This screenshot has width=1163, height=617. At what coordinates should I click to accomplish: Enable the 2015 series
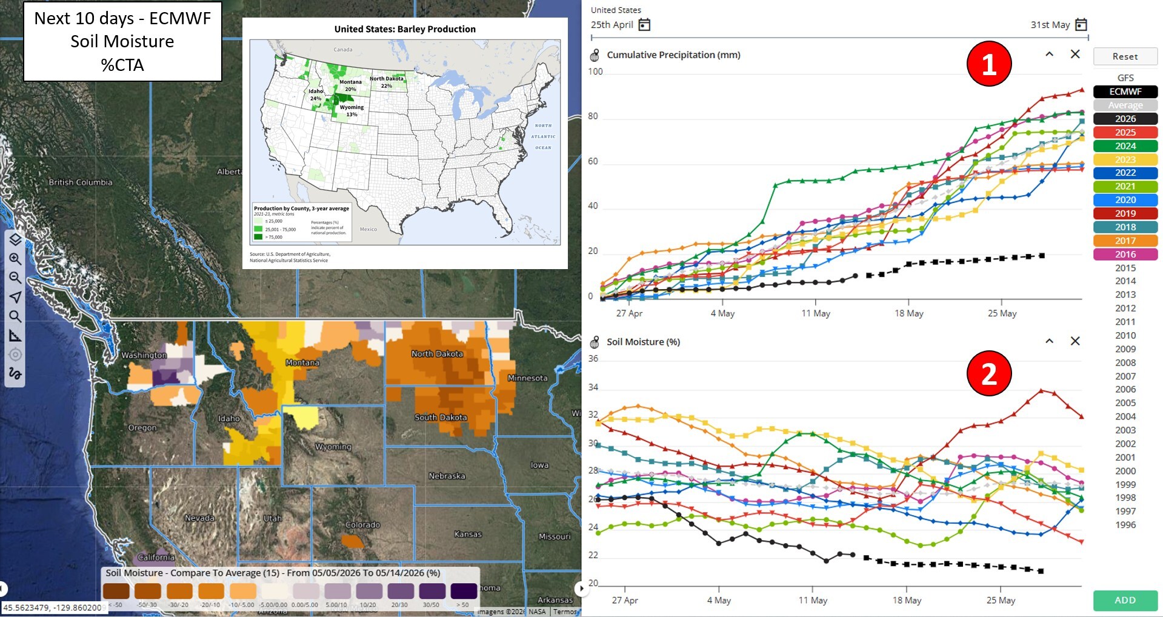[x=1125, y=268]
